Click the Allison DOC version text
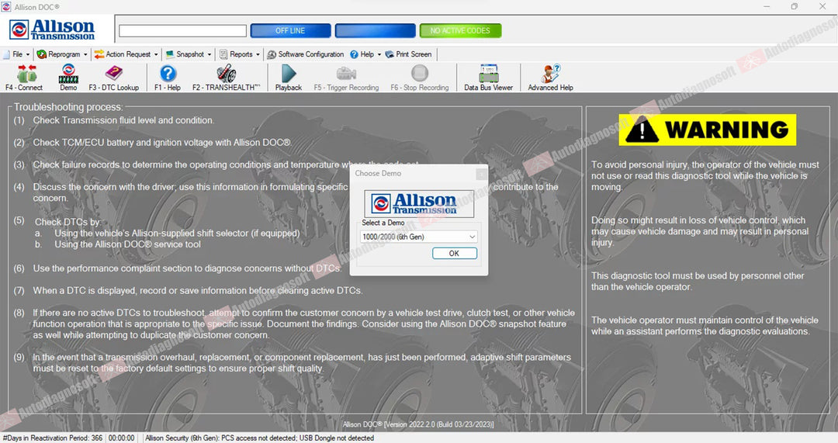The height and width of the screenshot is (443, 838). [x=418, y=424]
